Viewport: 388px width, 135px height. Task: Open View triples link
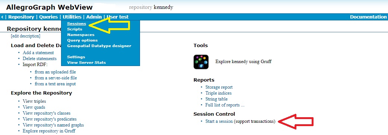34,101
